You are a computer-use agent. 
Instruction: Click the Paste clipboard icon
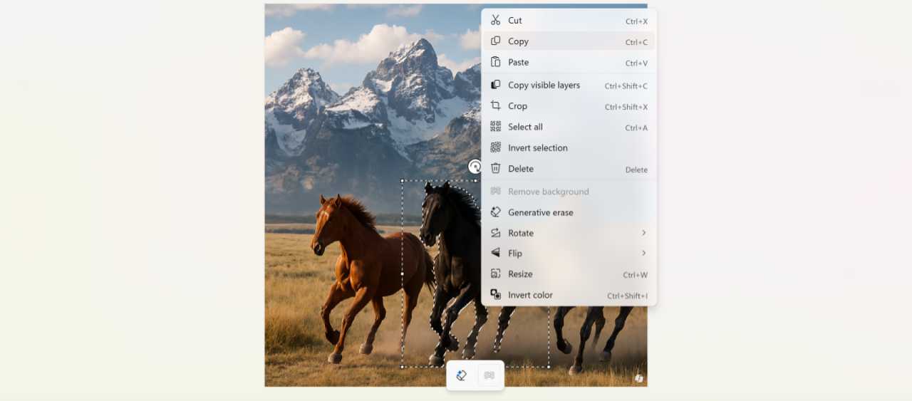(x=495, y=62)
